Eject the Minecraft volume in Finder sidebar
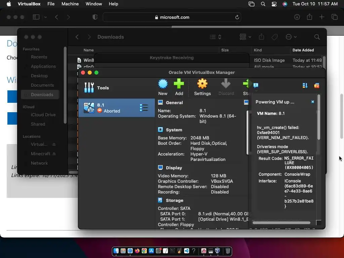 coord(54,154)
